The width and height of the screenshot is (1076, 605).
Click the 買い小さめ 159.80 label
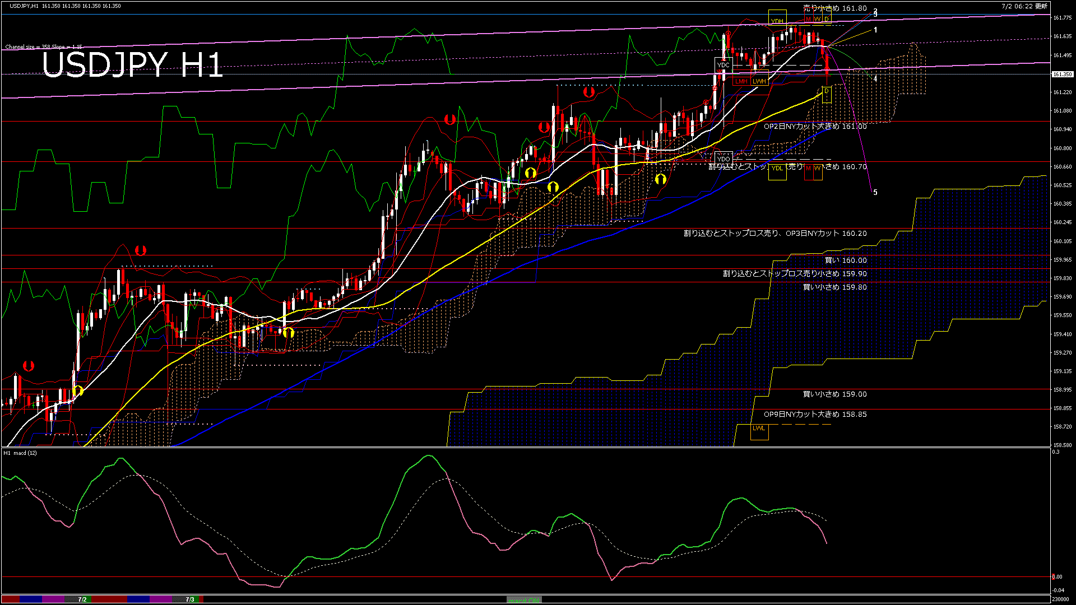834,287
